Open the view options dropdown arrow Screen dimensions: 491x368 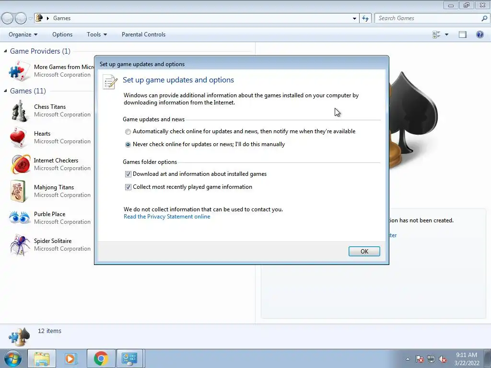(x=446, y=34)
